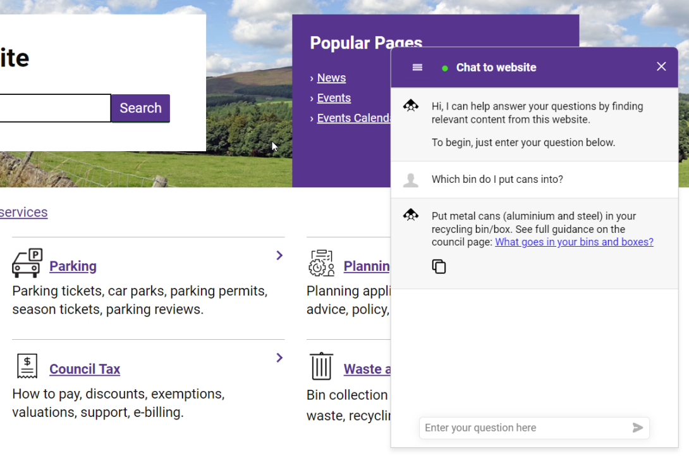Click the Waste bin icon
This screenshot has height=460, width=689.
322,366
